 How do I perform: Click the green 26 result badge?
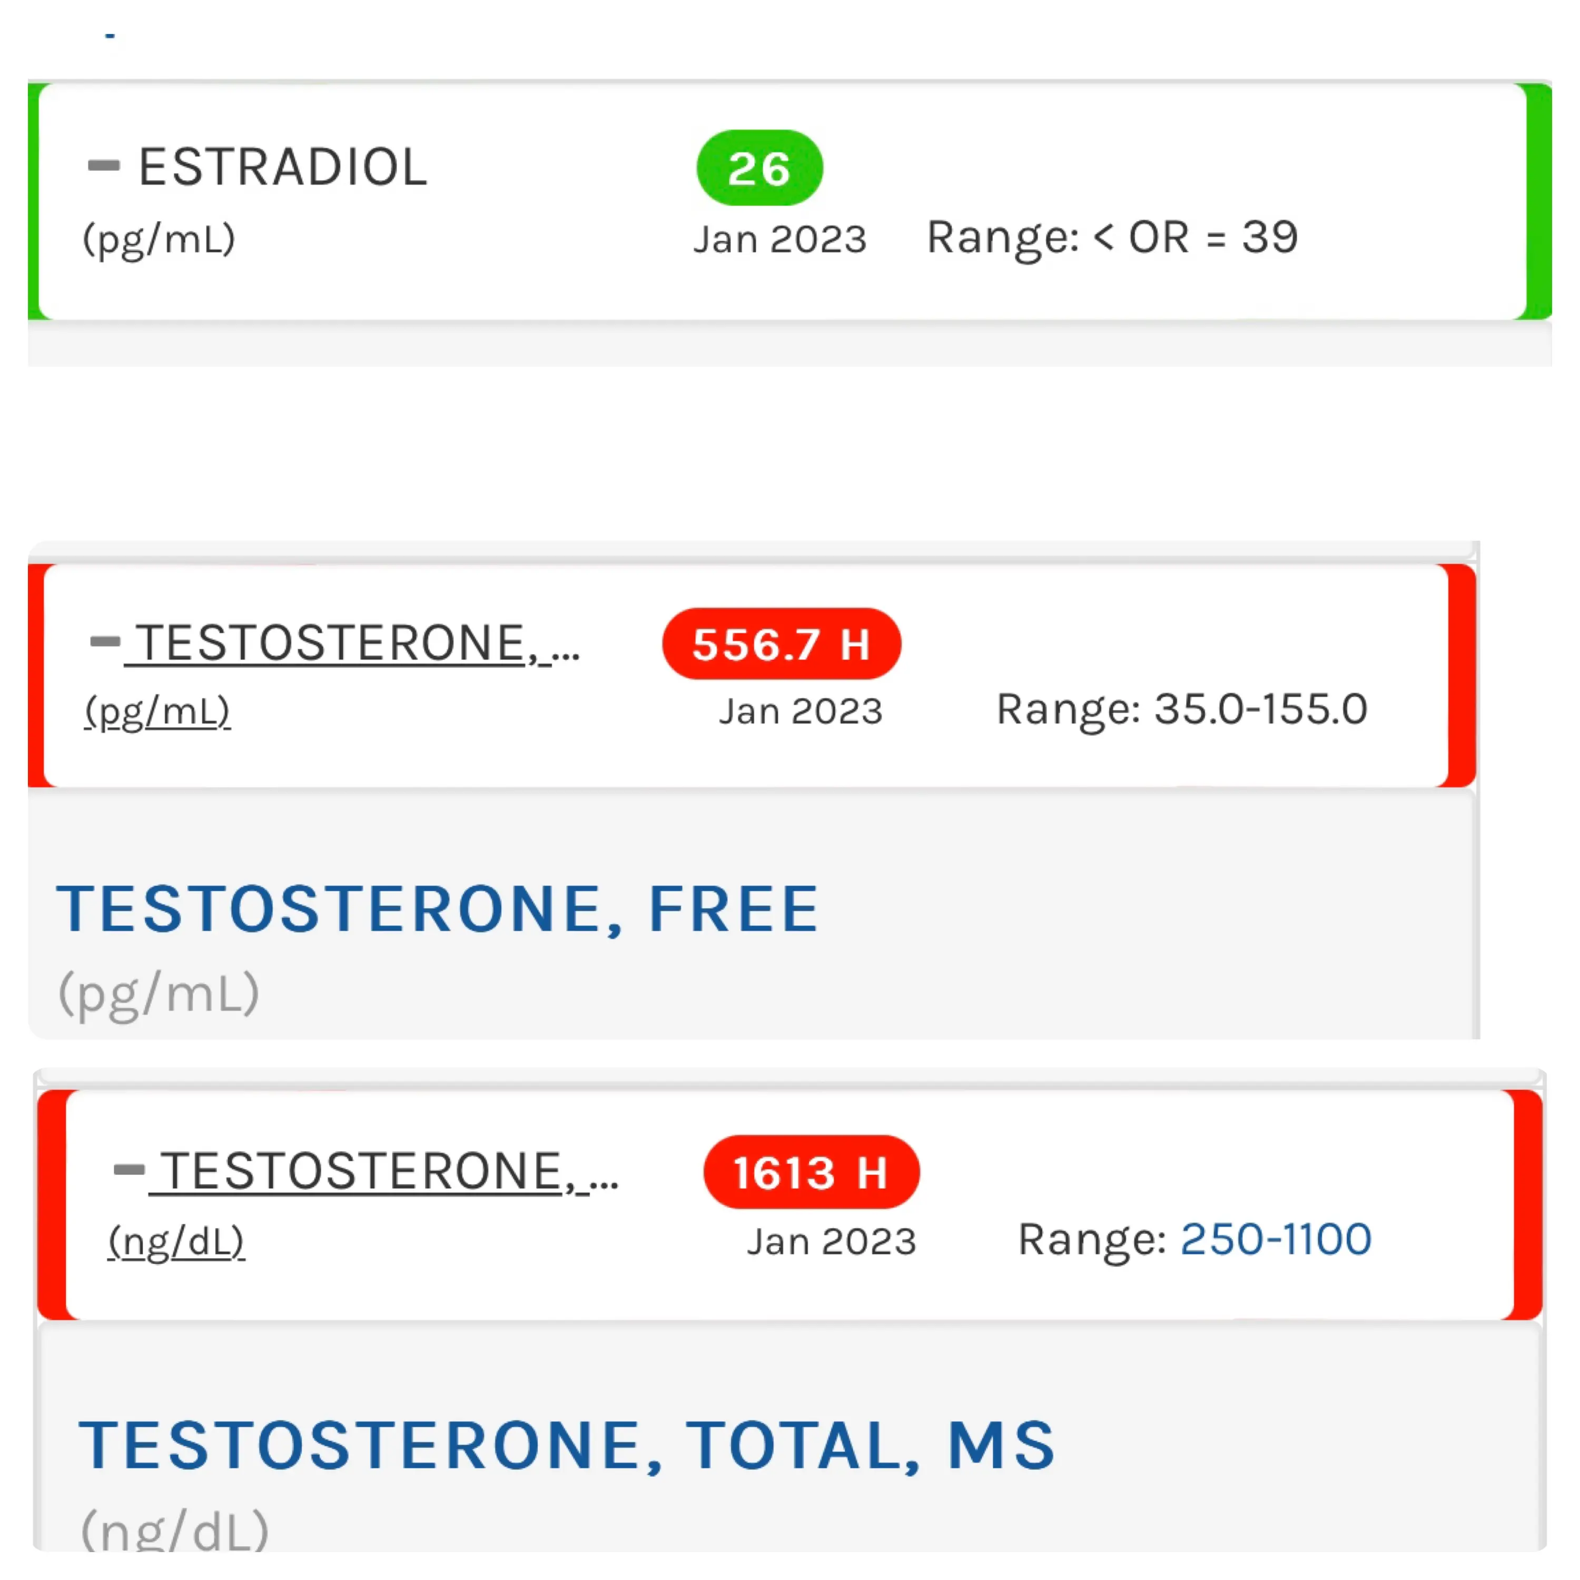759,169
